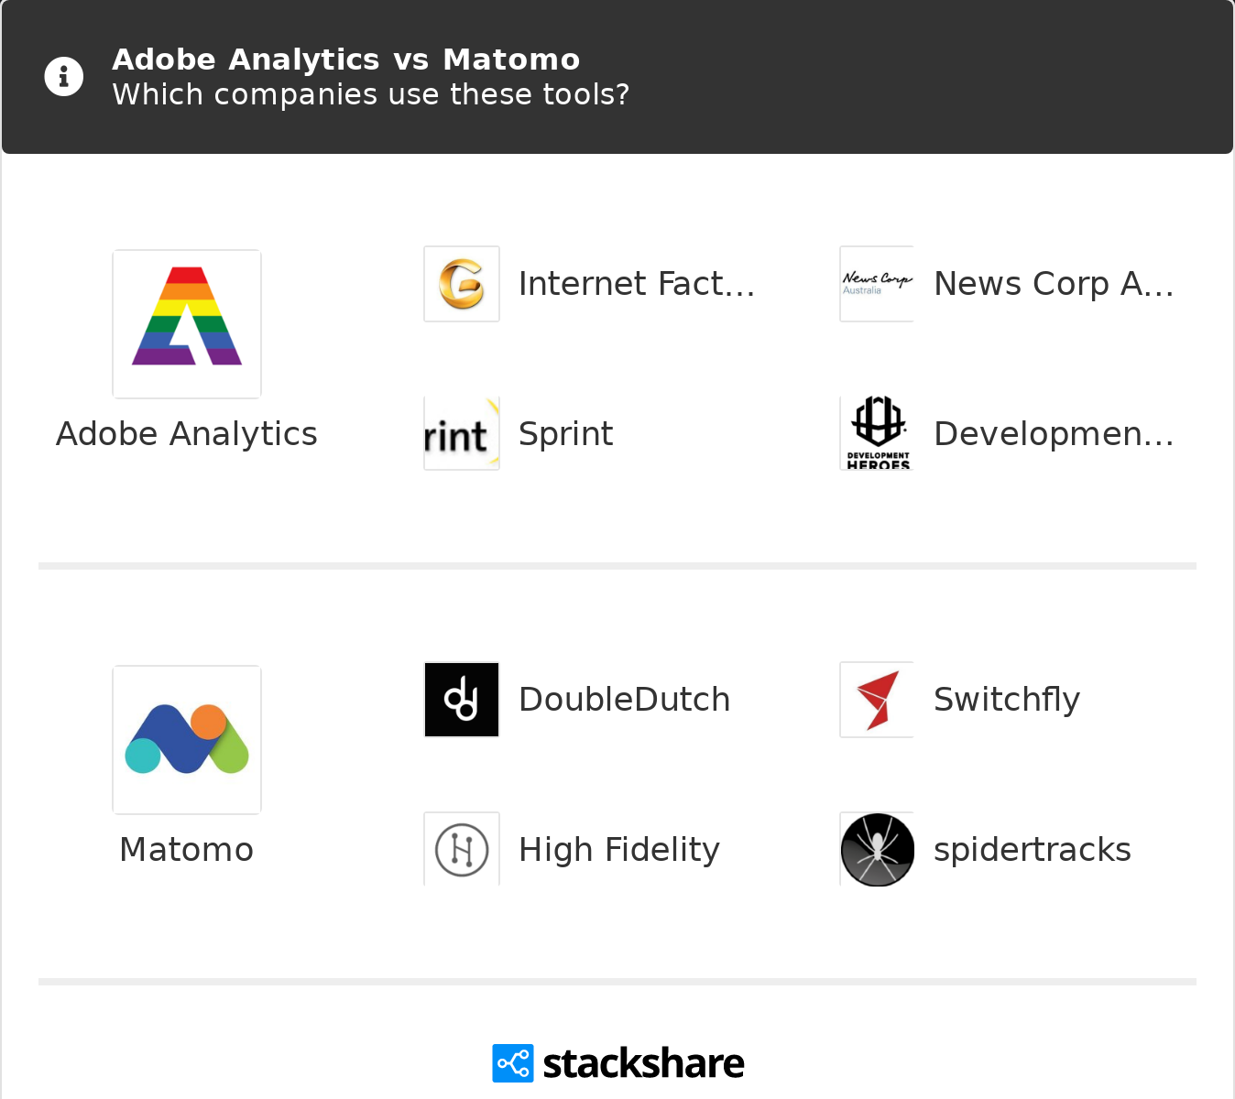Viewport: 1235px width, 1099px height.
Task: Open the Internet Factory company icon
Action: coord(462,284)
